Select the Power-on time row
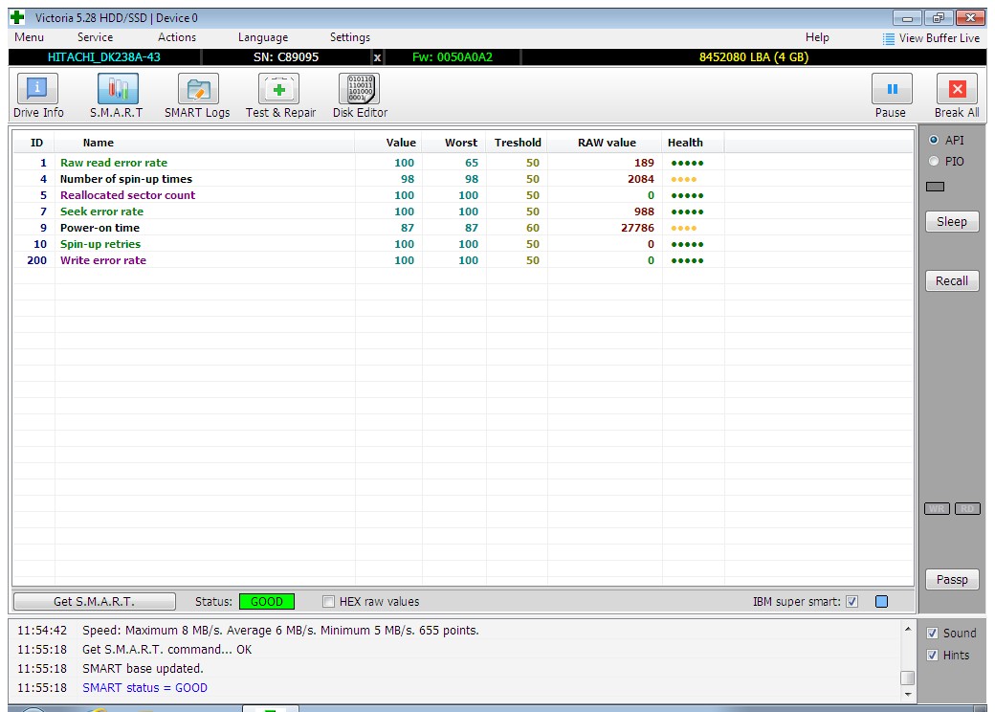The width and height of the screenshot is (995, 712). coord(463,228)
